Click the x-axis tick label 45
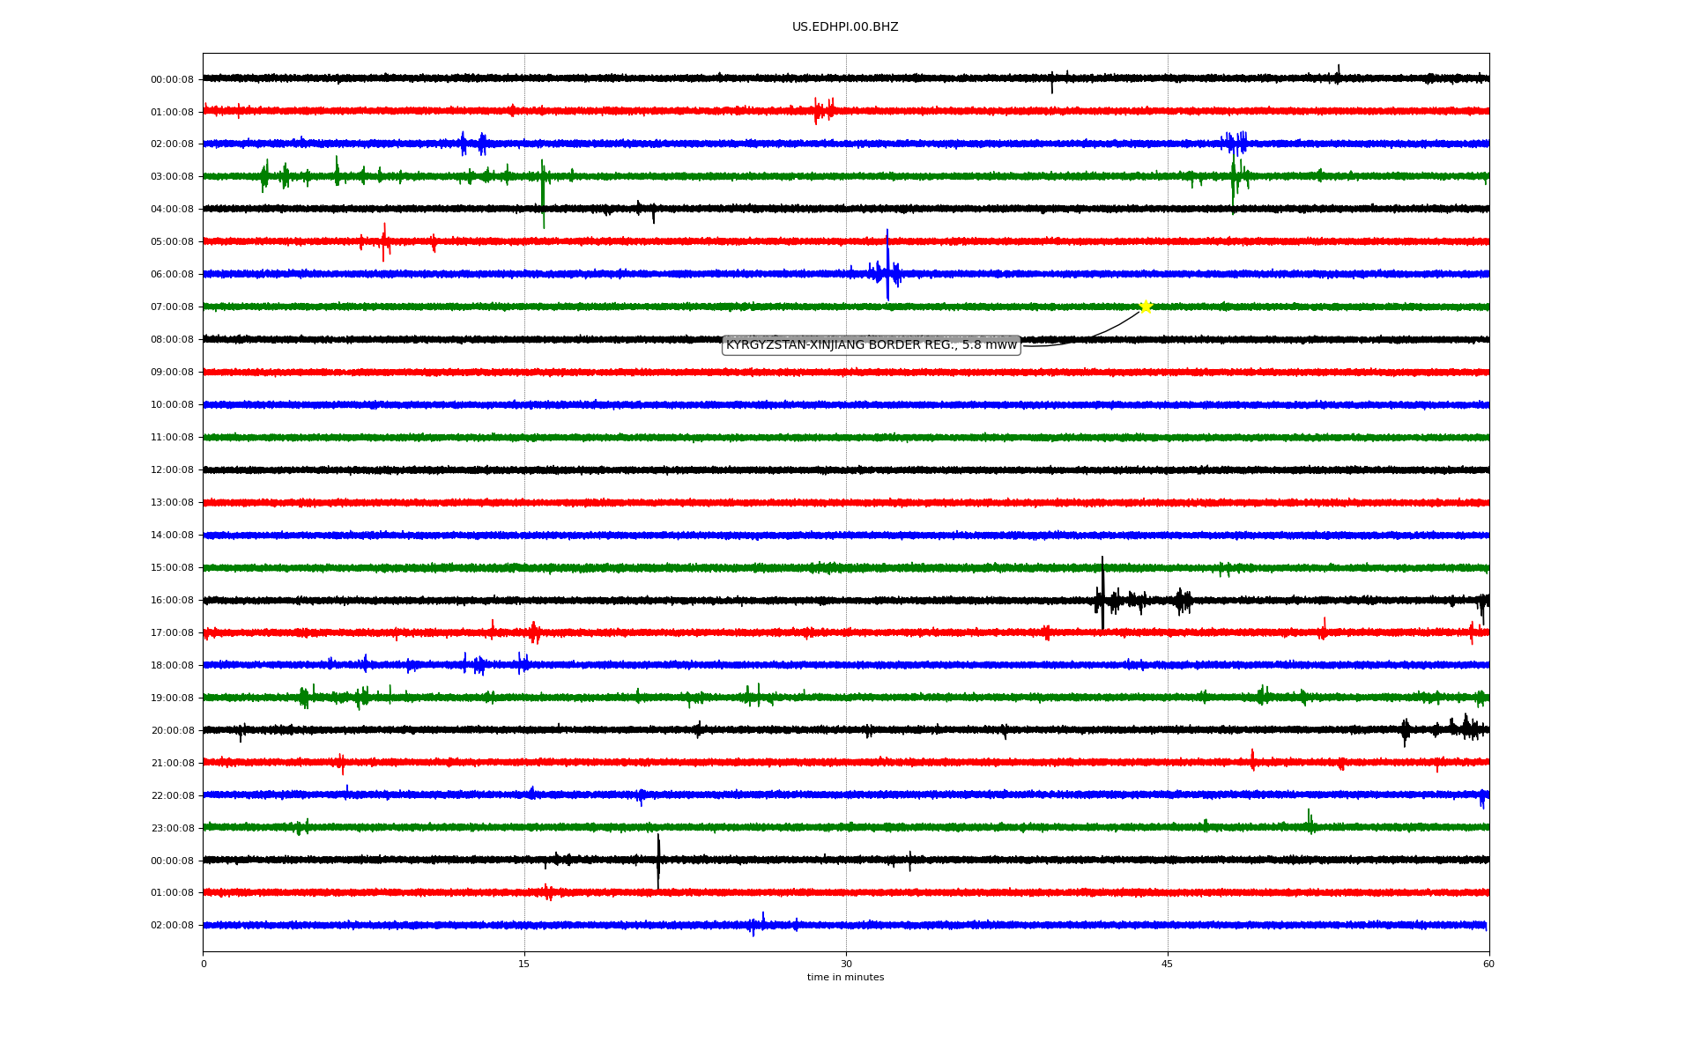Viewport: 1692px width, 1057px height. pos(1168,964)
